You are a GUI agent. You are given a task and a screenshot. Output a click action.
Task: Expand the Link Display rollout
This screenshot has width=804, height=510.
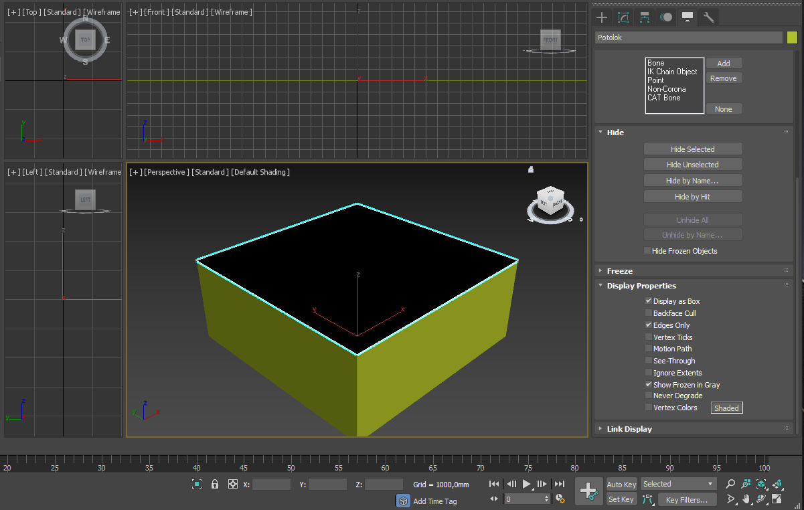click(629, 429)
